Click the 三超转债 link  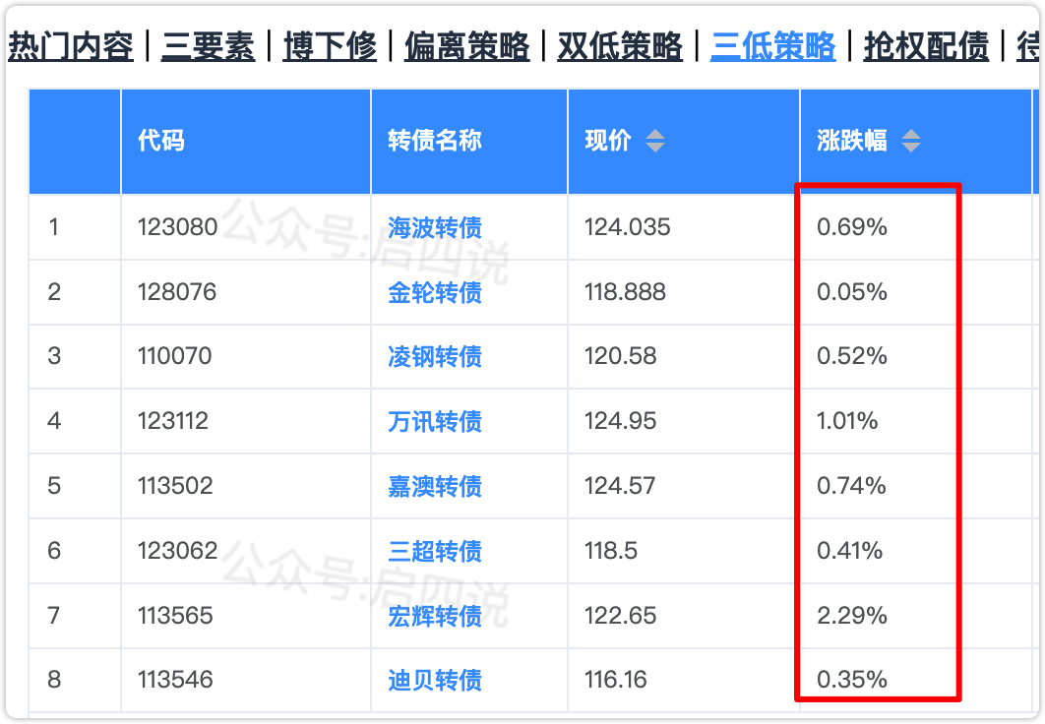435,551
